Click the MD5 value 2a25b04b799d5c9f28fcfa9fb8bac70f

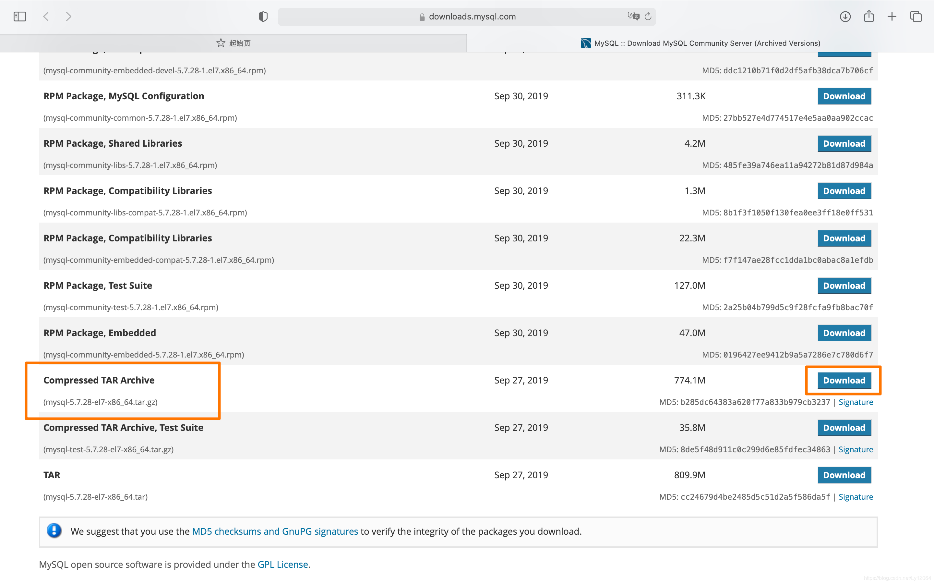798,308
